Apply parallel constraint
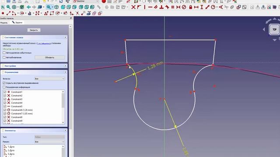 [156, 7]
